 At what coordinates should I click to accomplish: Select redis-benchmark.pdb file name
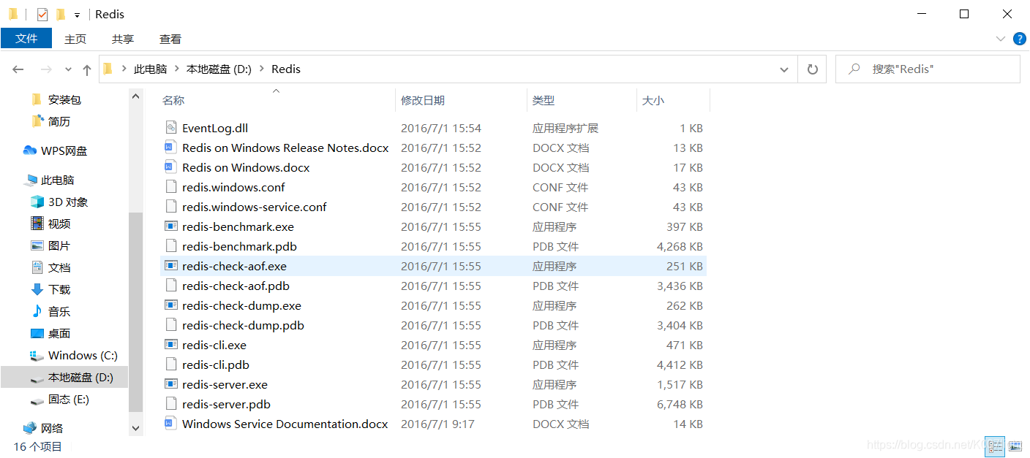(x=239, y=246)
